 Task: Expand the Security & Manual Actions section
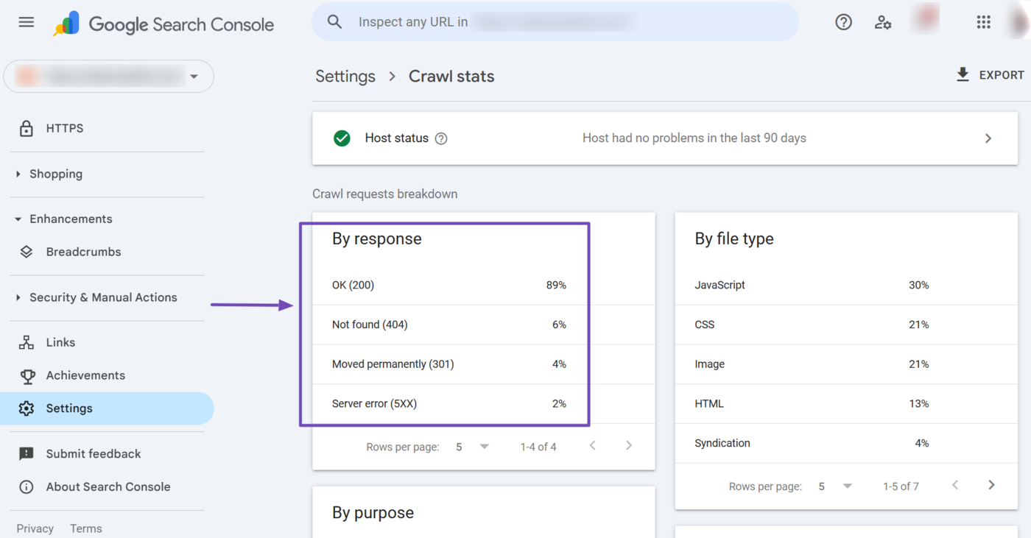point(17,297)
